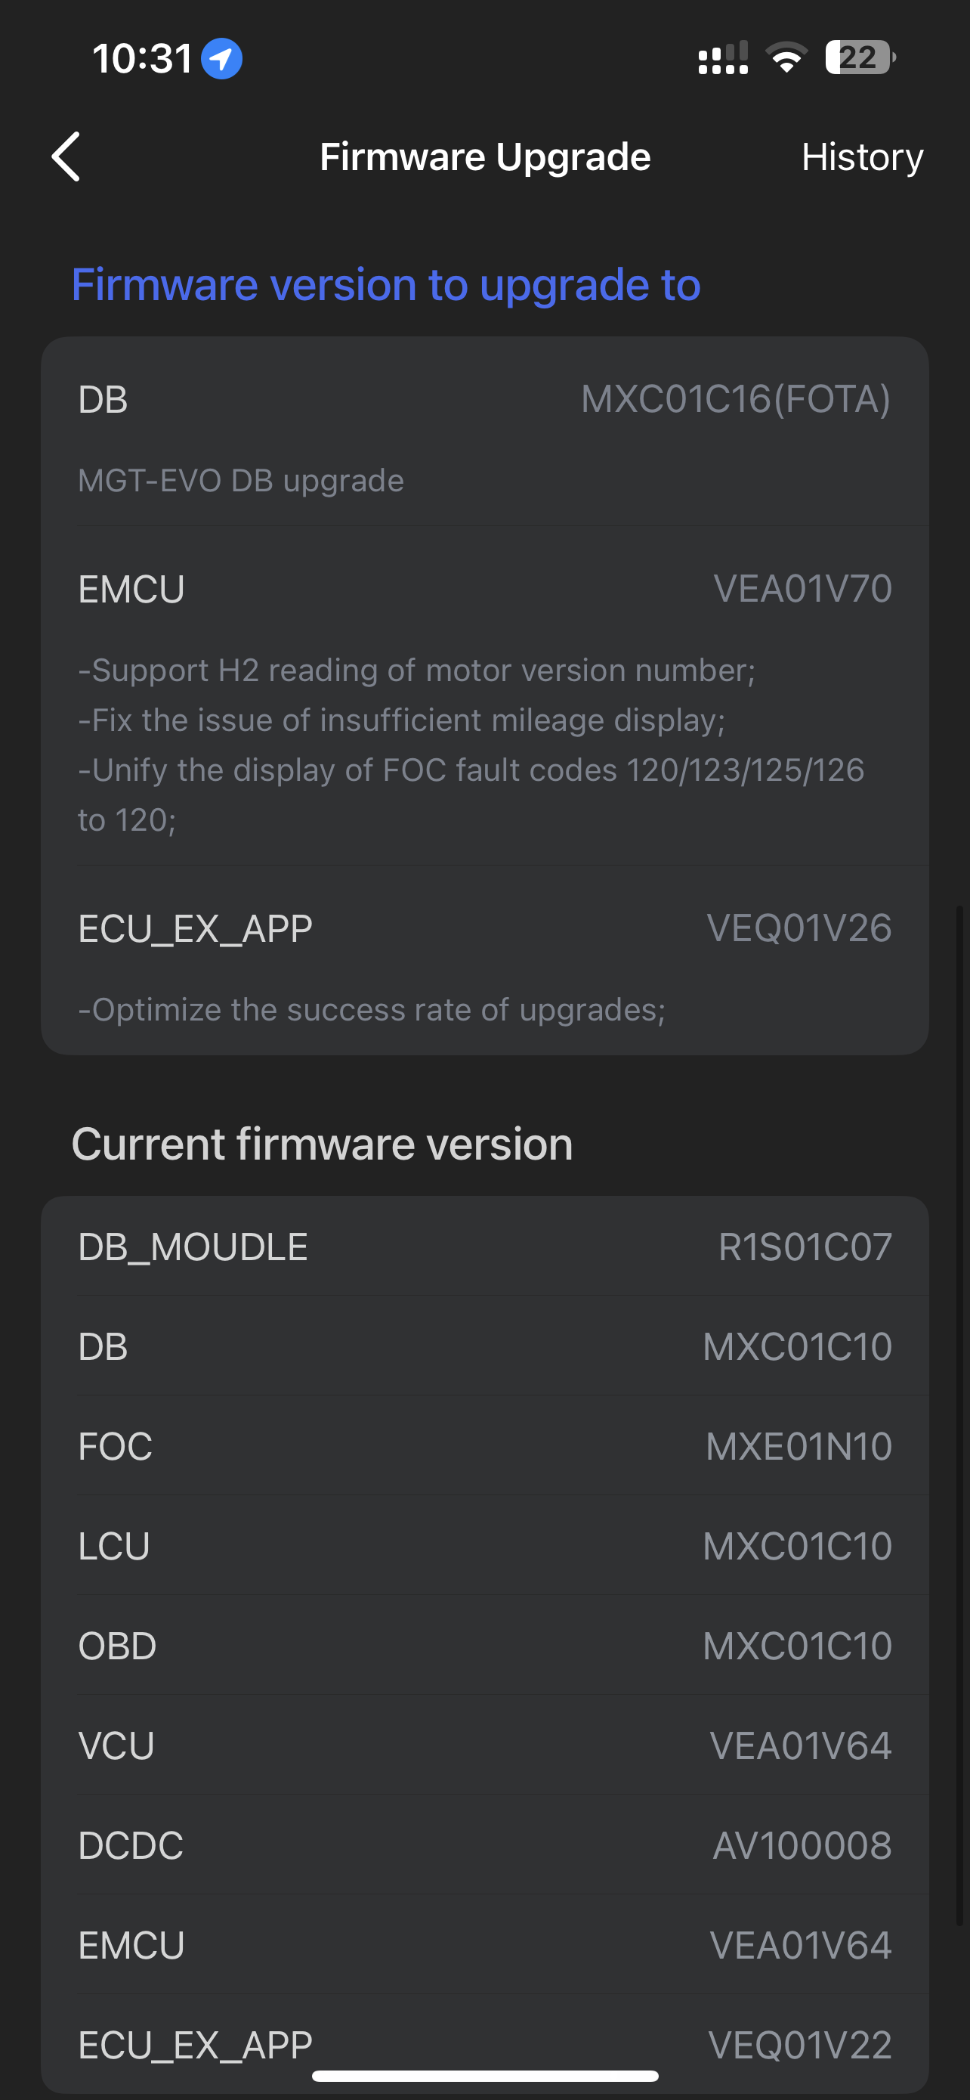Tap the location services arrow icon

point(221,59)
